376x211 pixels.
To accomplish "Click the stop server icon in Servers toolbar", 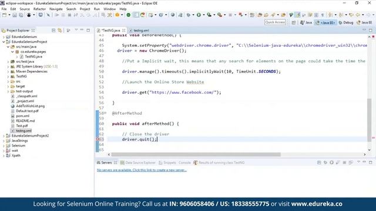I will click(344, 162).
